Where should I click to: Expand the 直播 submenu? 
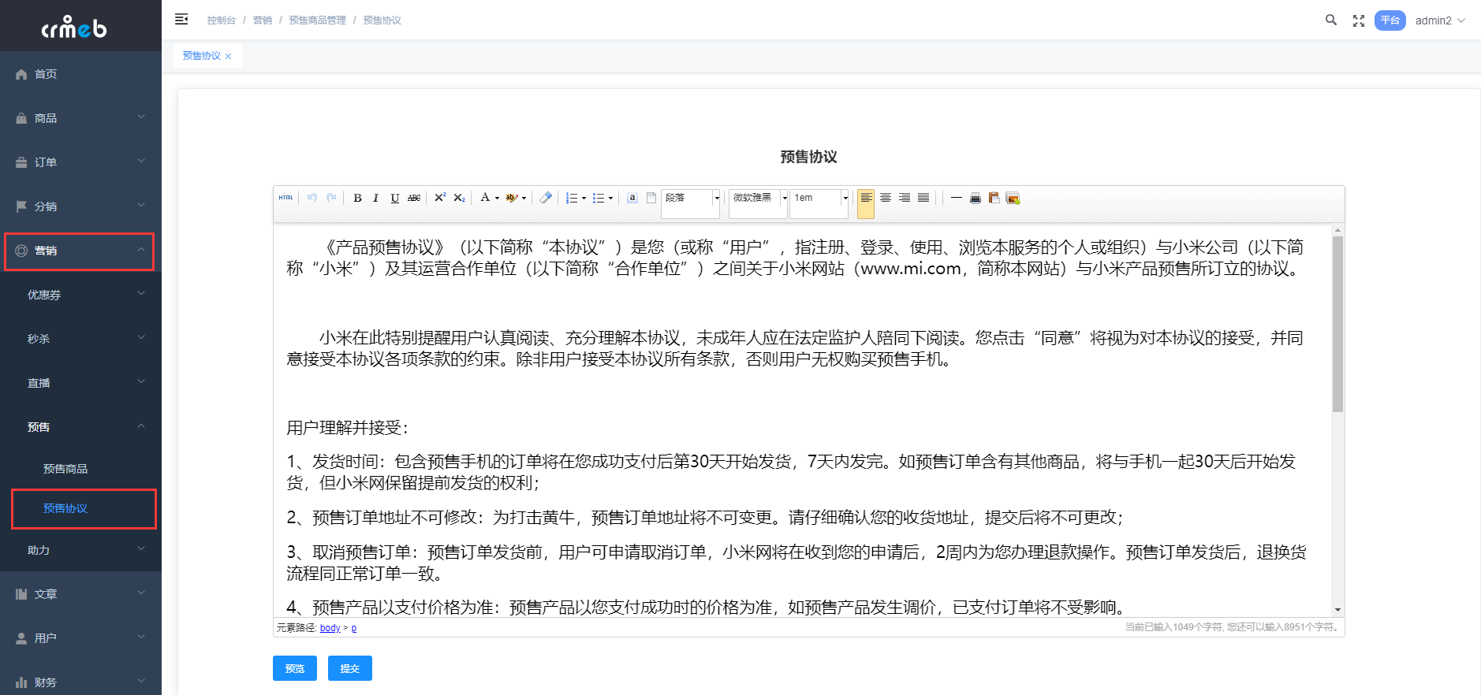[x=80, y=383]
